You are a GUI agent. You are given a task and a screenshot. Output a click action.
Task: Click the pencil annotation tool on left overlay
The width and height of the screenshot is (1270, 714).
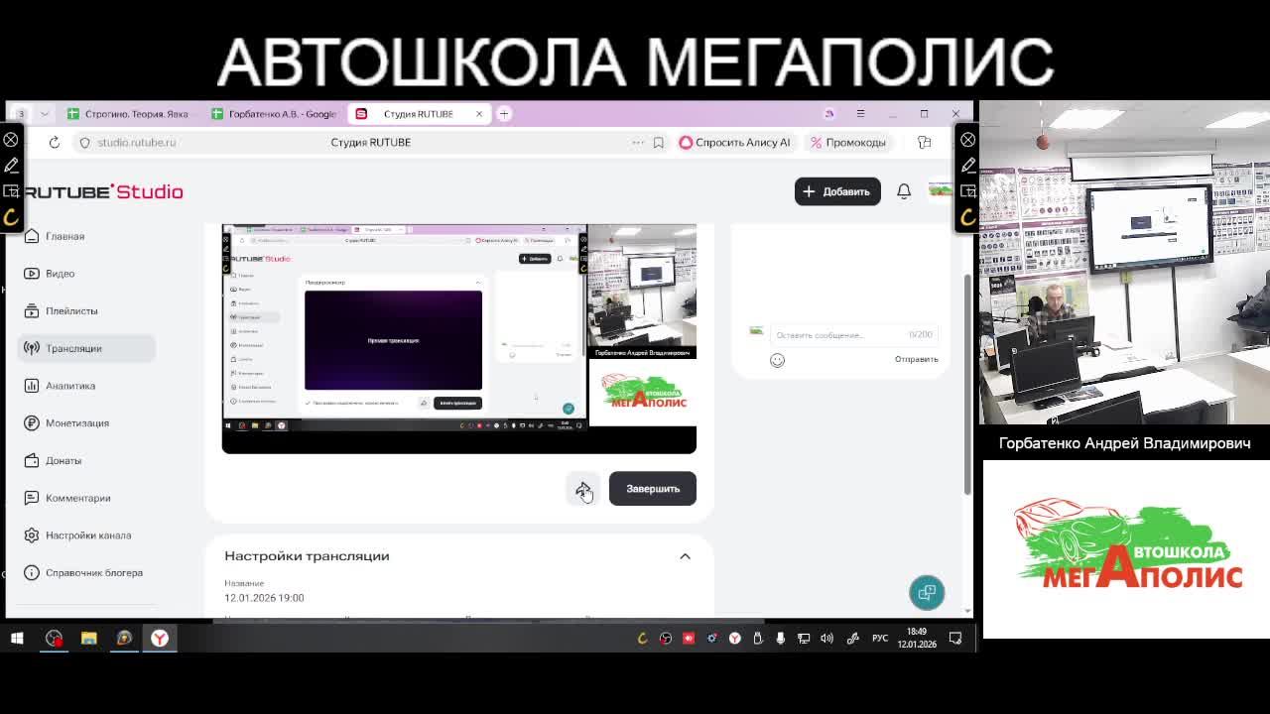point(11,165)
